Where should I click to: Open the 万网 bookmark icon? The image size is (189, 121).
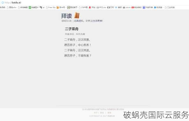pos(110,7)
